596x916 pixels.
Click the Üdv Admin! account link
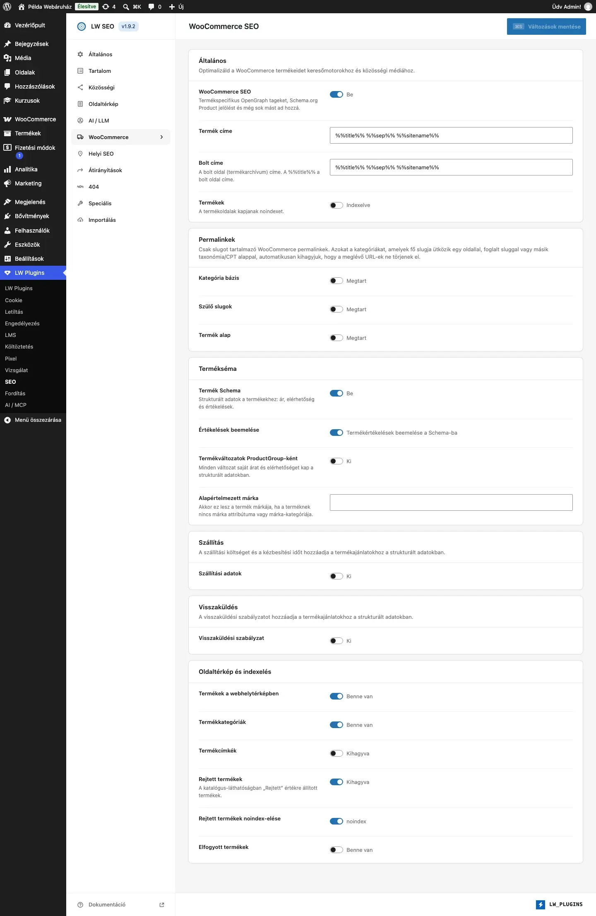(x=572, y=7)
